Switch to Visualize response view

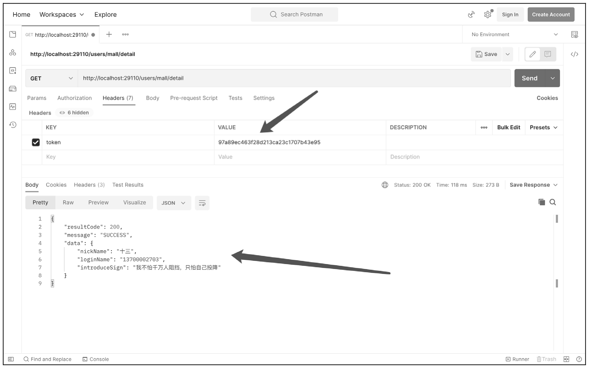point(135,203)
